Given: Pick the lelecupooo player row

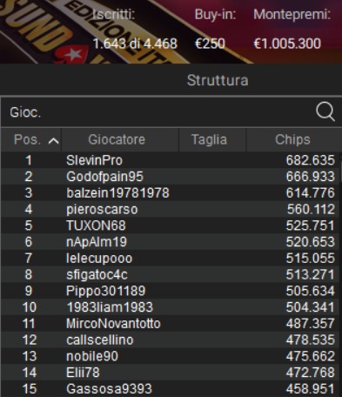Looking at the screenshot, I should coord(170,259).
